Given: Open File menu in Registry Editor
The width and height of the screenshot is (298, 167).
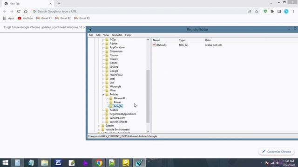Looking at the screenshot, I should click(91, 35).
